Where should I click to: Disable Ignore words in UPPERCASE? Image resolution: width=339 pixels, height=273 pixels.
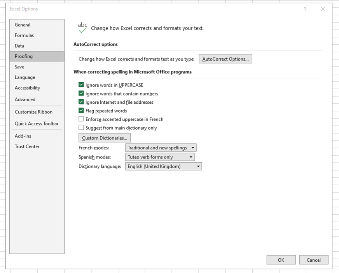click(x=81, y=85)
